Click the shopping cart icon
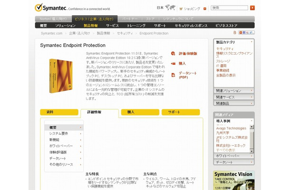 [181, 9]
